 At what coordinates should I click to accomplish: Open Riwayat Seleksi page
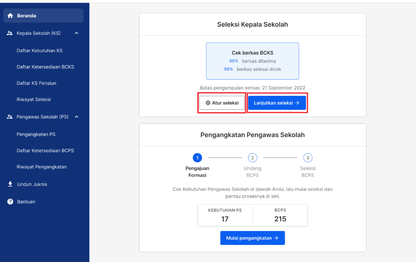click(34, 100)
